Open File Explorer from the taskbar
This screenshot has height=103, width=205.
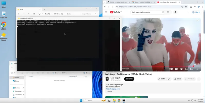click(114, 100)
